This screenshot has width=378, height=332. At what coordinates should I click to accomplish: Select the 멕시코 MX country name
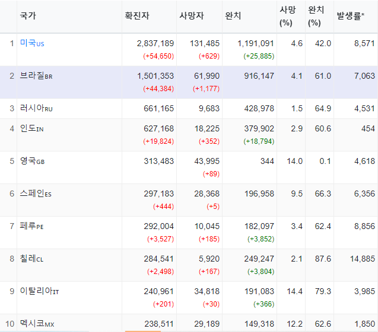[x=37, y=324]
